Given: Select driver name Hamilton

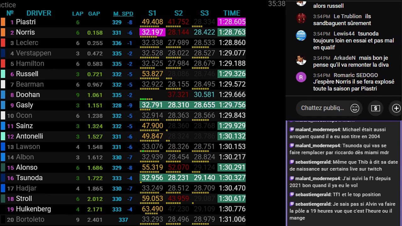Looking at the screenshot, I should tap(30, 63).
